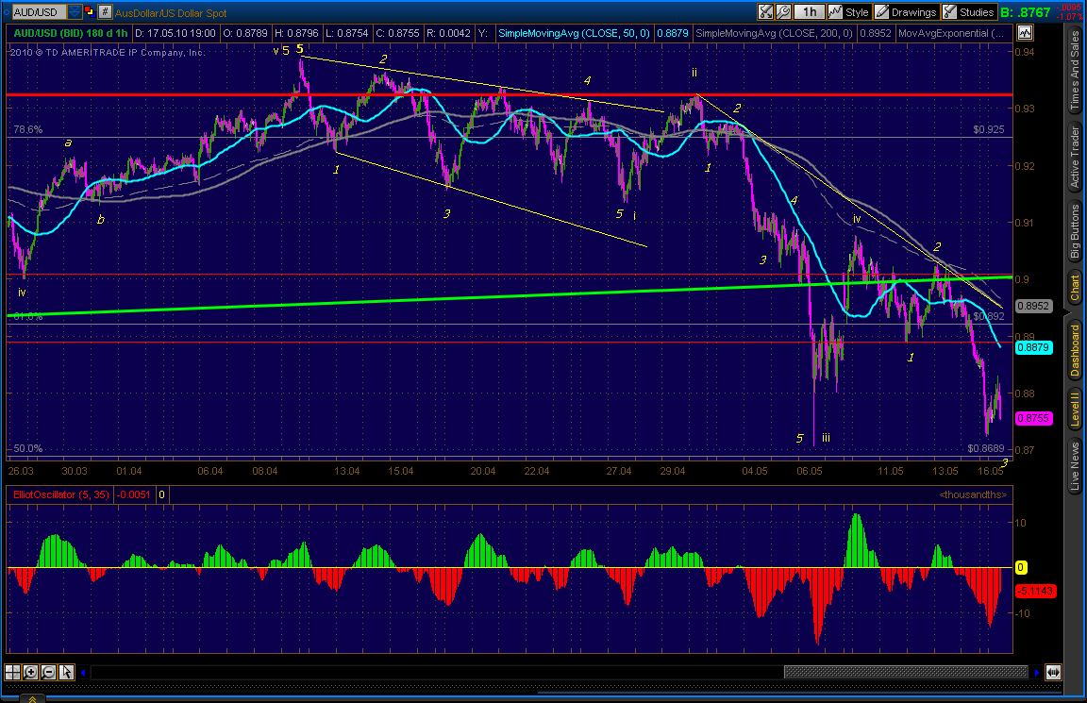Select the Live News side tab

point(1075,466)
